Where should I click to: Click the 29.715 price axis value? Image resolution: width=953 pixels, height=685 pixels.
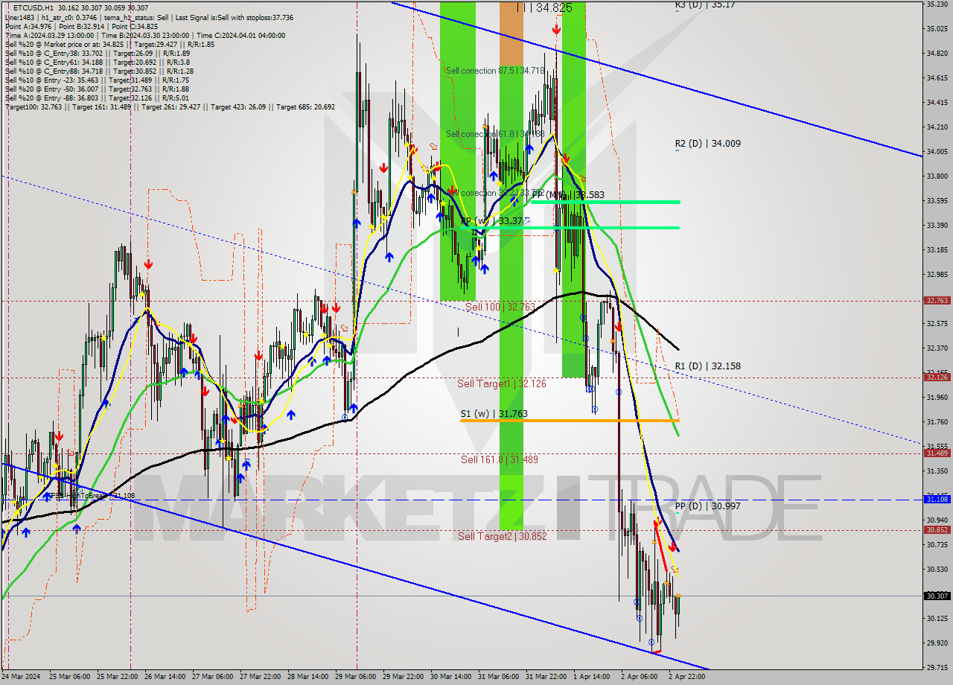point(937,668)
